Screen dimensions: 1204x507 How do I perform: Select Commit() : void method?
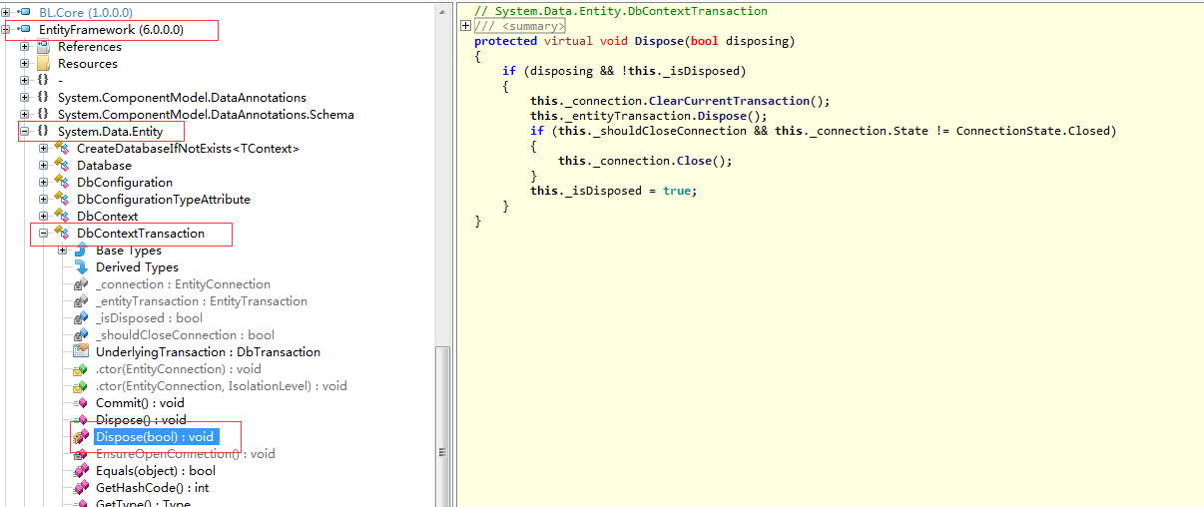click(x=140, y=403)
